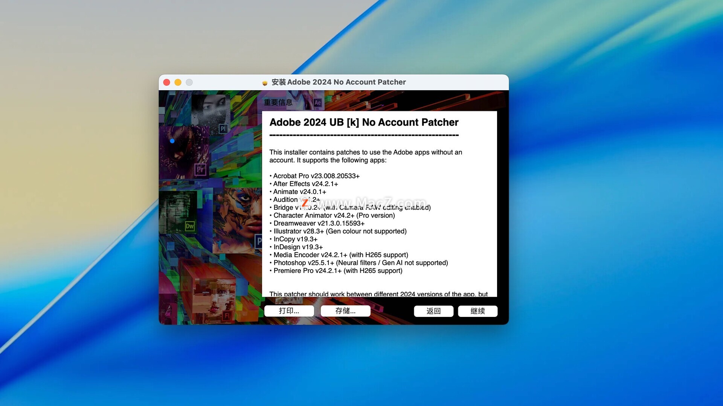Image resolution: width=723 pixels, height=406 pixels.
Task: Select the 'InCopy v19.3+' line
Action: click(294, 239)
